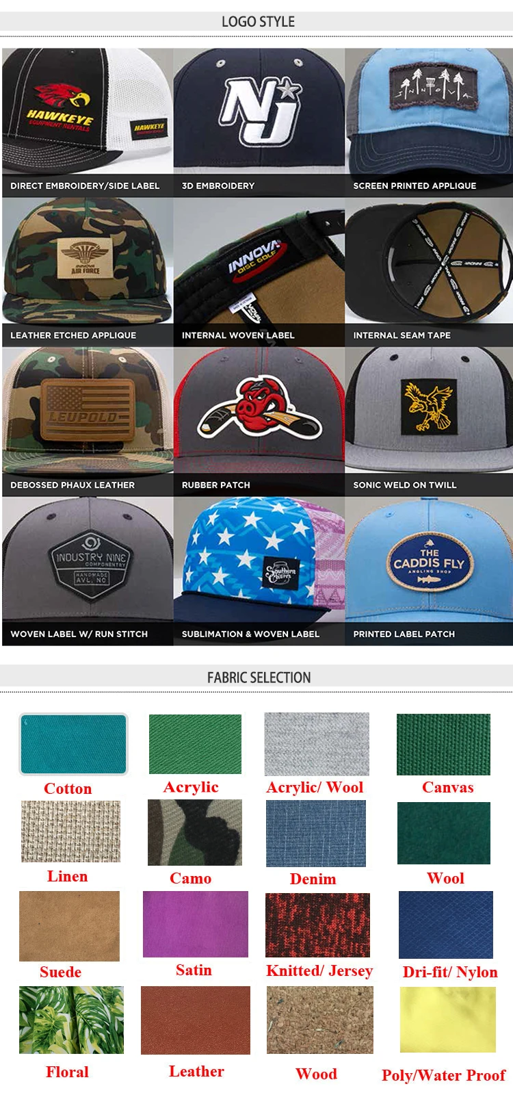The width and height of the screenshot is (513, 1095).
Task: Select the NJ 3D embroidery cap photo
Action: [x=259, y=122]
